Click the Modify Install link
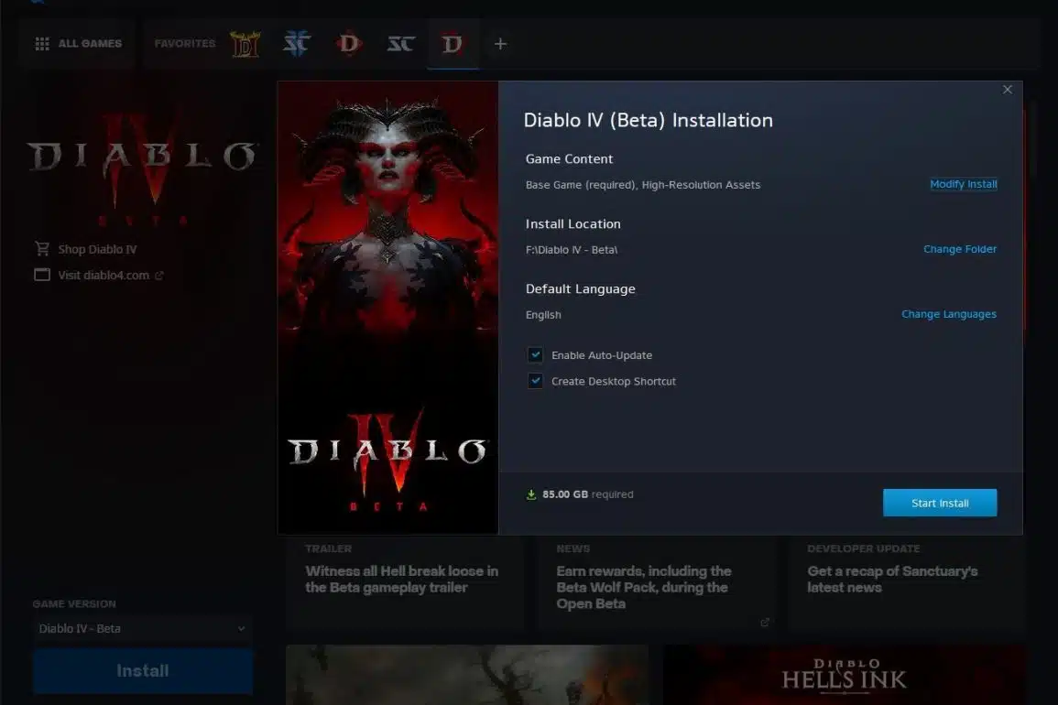Viewport: 1058px width, 705px height. point(963,184)
